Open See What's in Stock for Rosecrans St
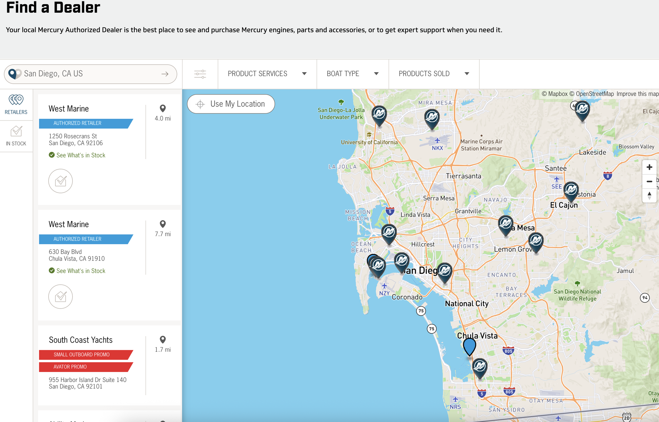This screenshot has height=422, width=659. coord(81,155)
